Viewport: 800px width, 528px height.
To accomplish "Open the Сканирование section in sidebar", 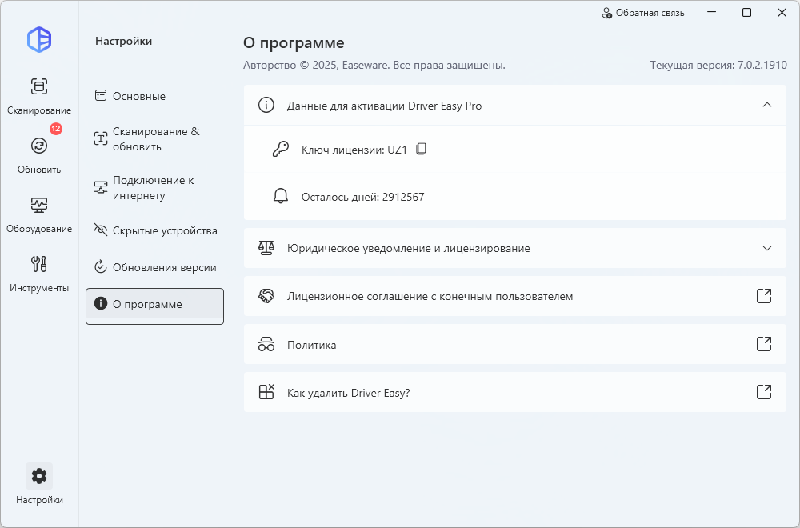I will point(39,96).
